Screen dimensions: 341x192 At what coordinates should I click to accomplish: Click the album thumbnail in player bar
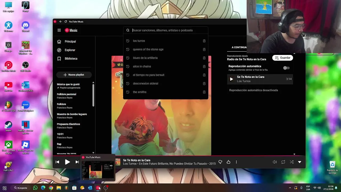pyautogui.click(x=118, y=162)
